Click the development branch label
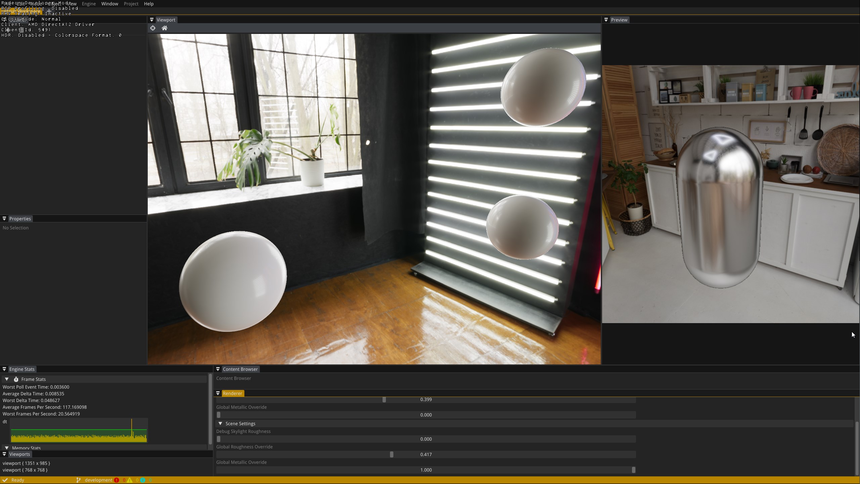The width and height of the screenshot is (860, 484). tap(98, 480)
